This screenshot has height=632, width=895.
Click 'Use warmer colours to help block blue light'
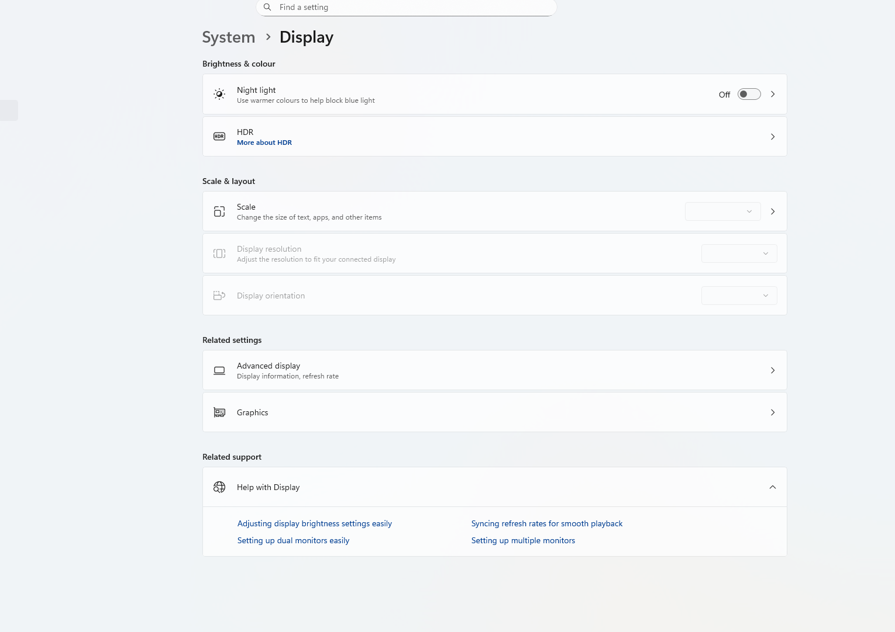(306, 100)
